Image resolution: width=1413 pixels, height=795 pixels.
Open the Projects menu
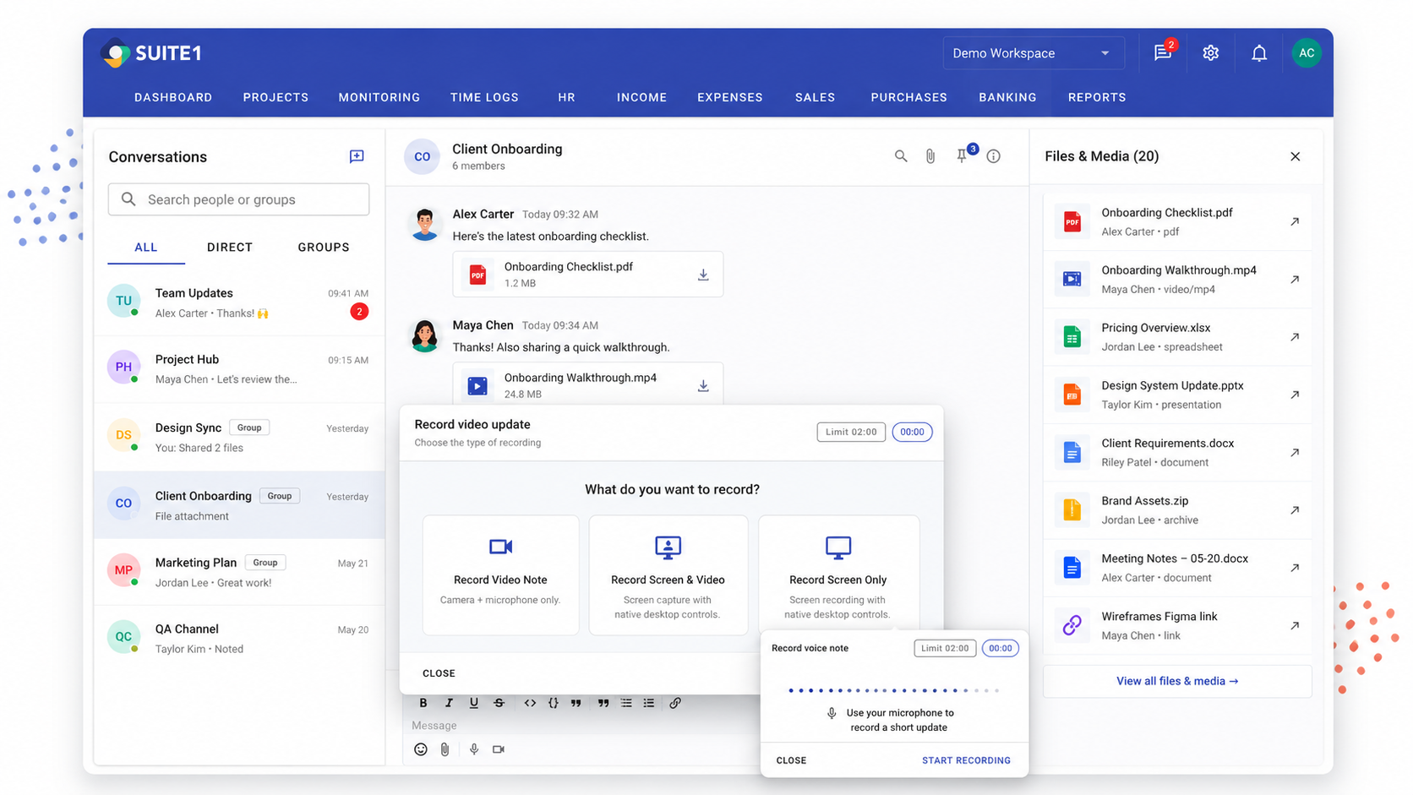(x=276, y=97)
